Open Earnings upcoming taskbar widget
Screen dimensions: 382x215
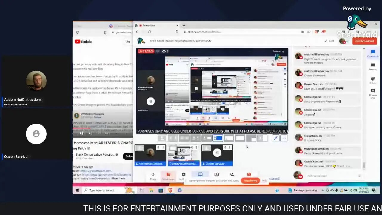coord(303,190)
